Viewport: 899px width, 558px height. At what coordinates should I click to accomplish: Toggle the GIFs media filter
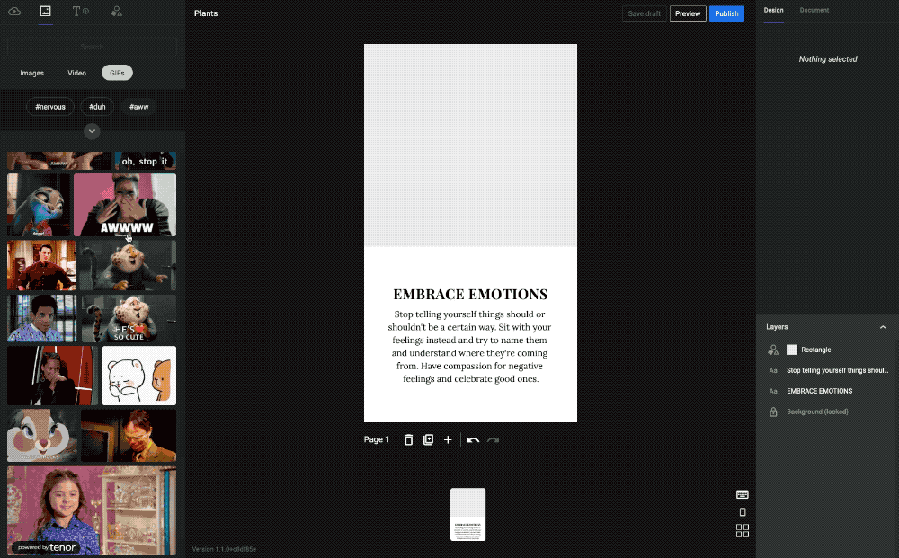tap(117, 73)
